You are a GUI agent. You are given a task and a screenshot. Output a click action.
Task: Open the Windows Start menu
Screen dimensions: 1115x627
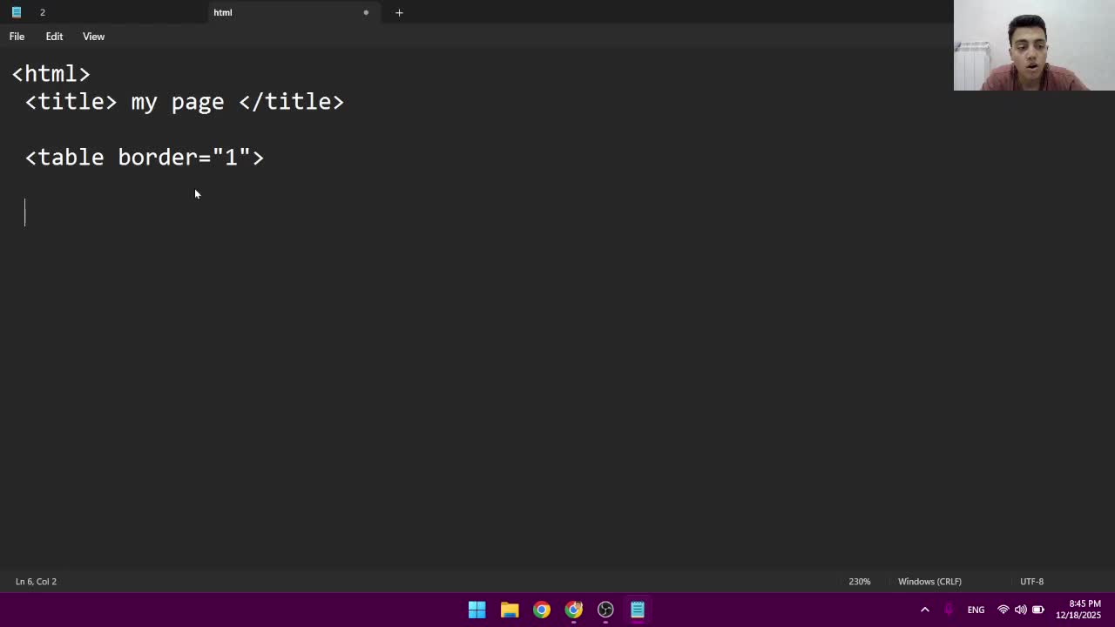tap(476, 610)
